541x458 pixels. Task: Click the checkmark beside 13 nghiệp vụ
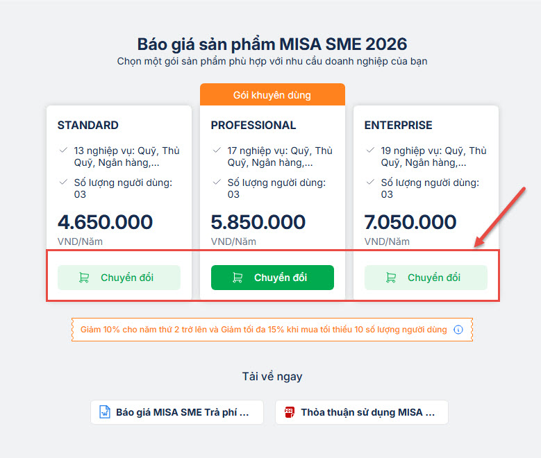click(63, 150)
